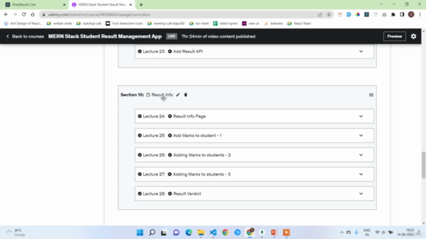The height and width of the screenshot is (239, 426).
Task: Open React-Team bookmark
Action: 299,24
